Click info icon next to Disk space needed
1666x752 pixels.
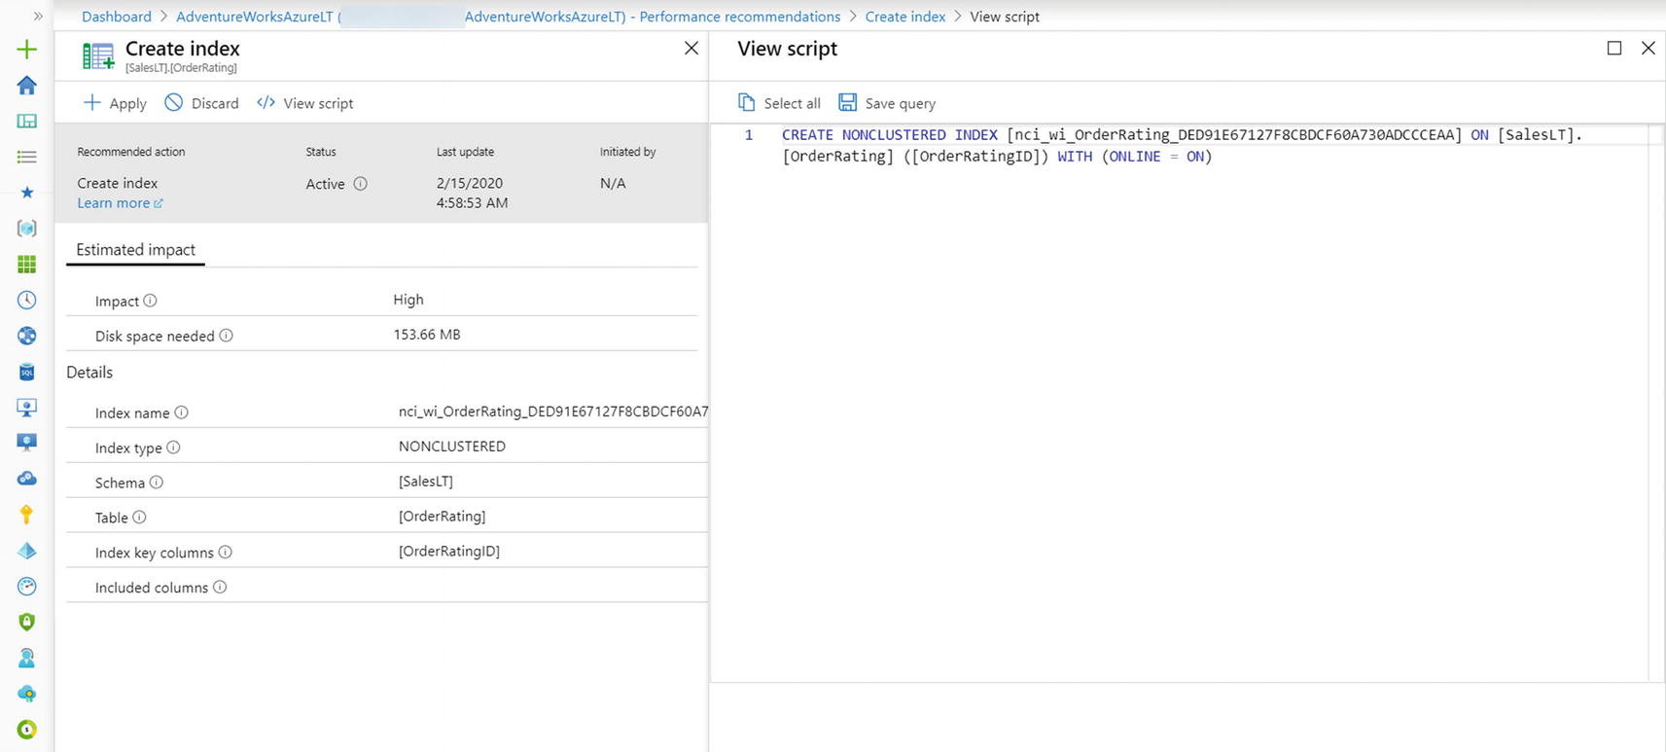tap(226, 336)
